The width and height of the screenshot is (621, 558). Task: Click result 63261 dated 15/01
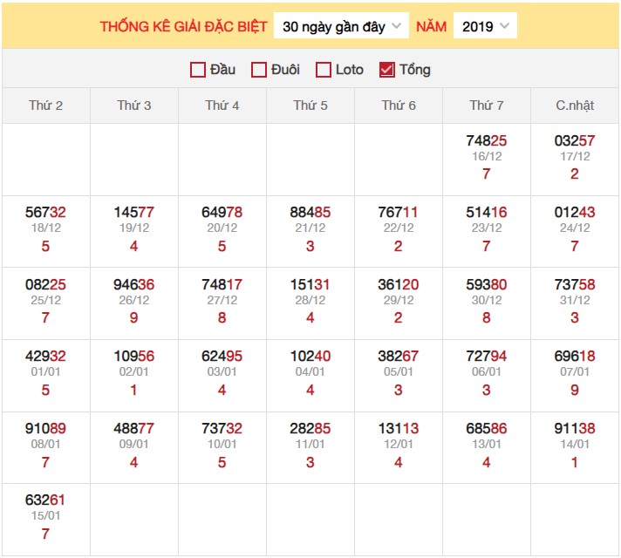pos(46,500)
